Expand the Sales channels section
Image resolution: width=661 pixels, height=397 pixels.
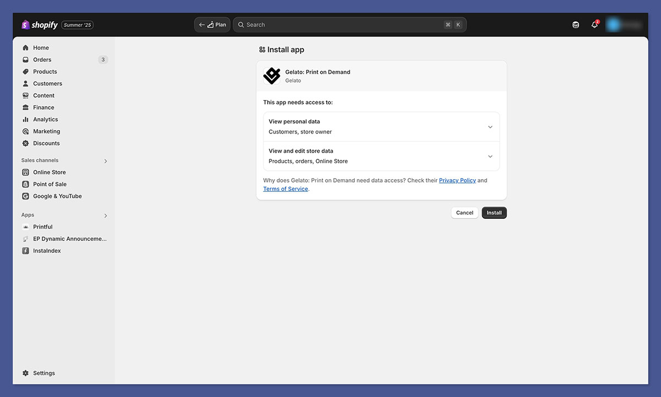click(x=106, y=161)
